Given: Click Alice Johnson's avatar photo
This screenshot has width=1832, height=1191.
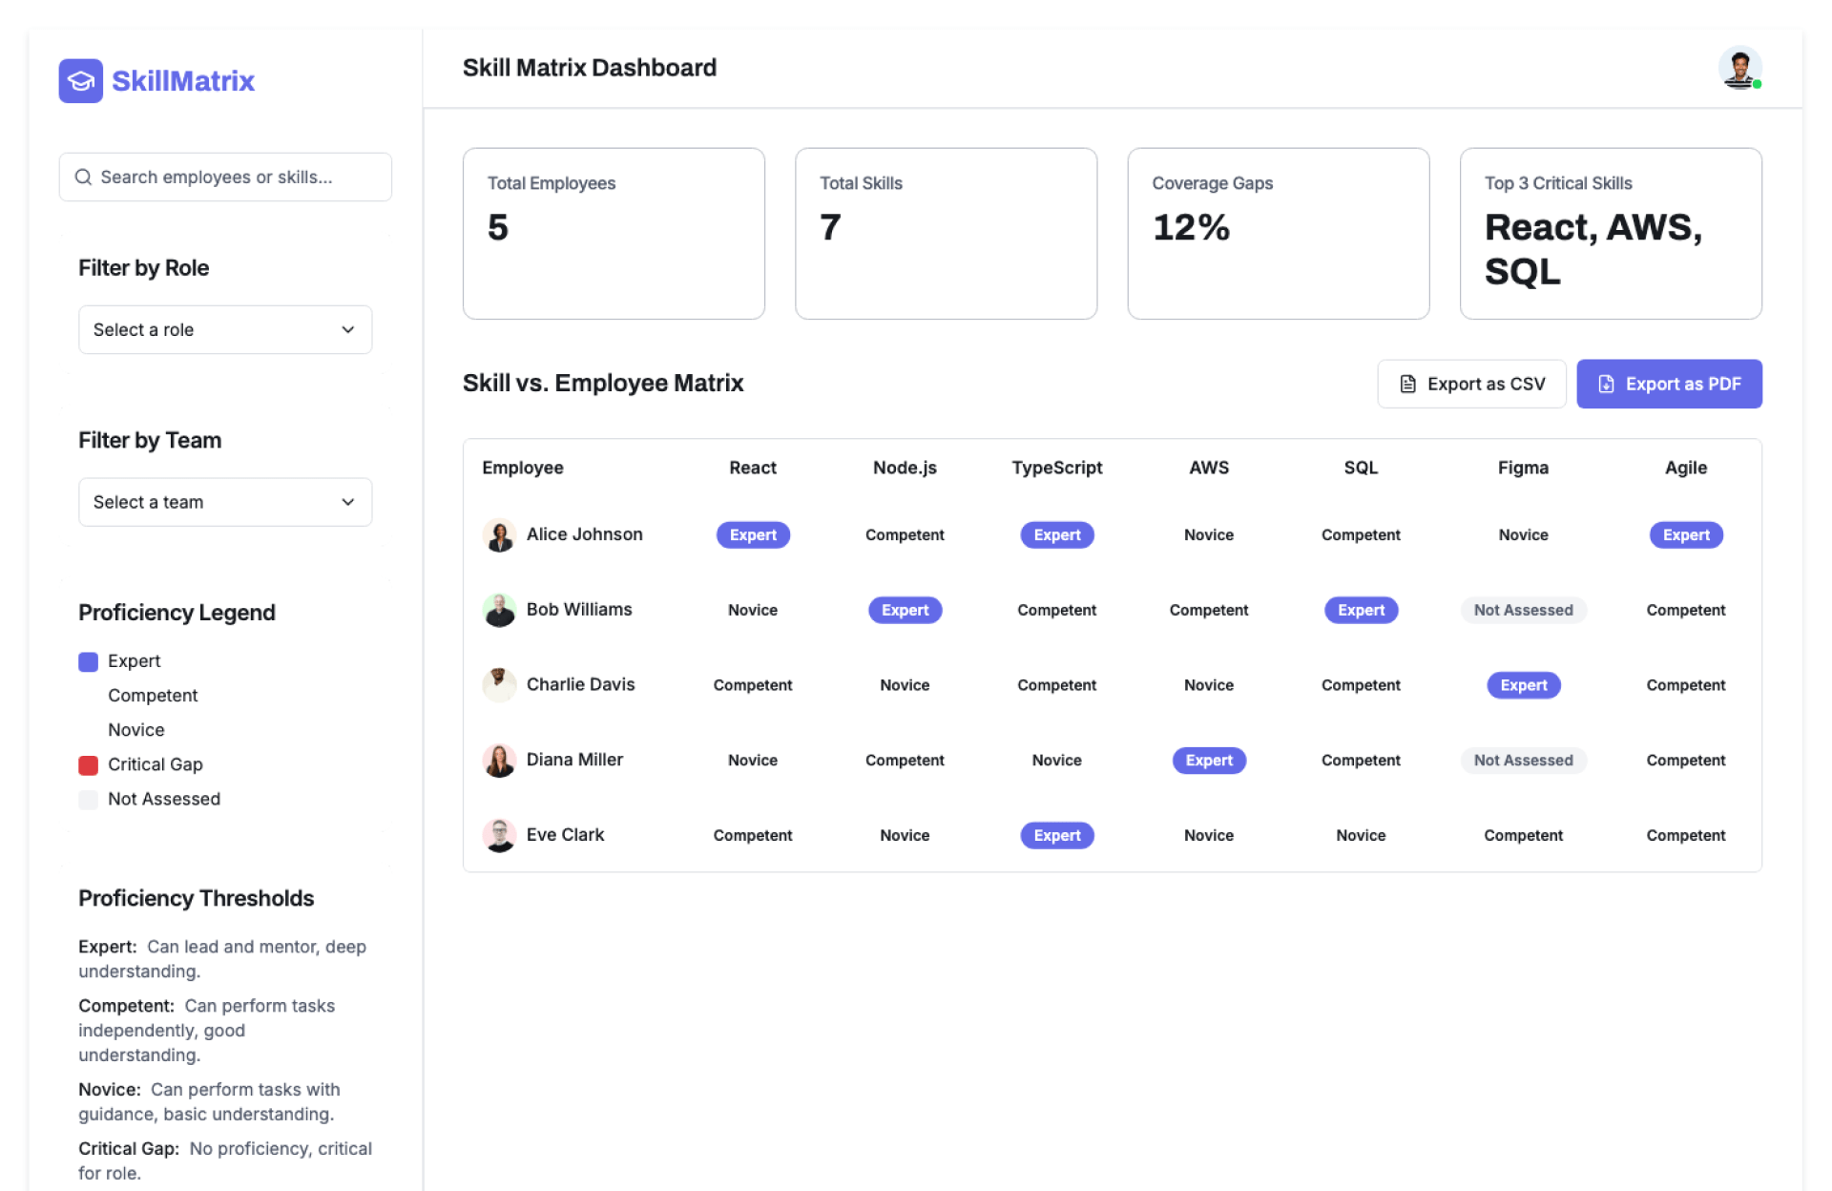Looking at the screenshot, I should click(x=498, y=535).
